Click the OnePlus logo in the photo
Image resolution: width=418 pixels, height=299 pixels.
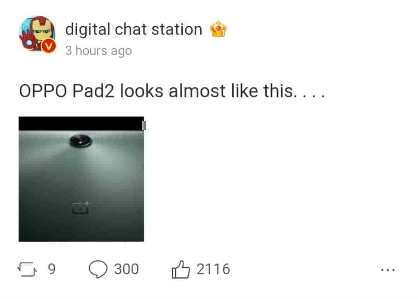click(x=81, y=208)
